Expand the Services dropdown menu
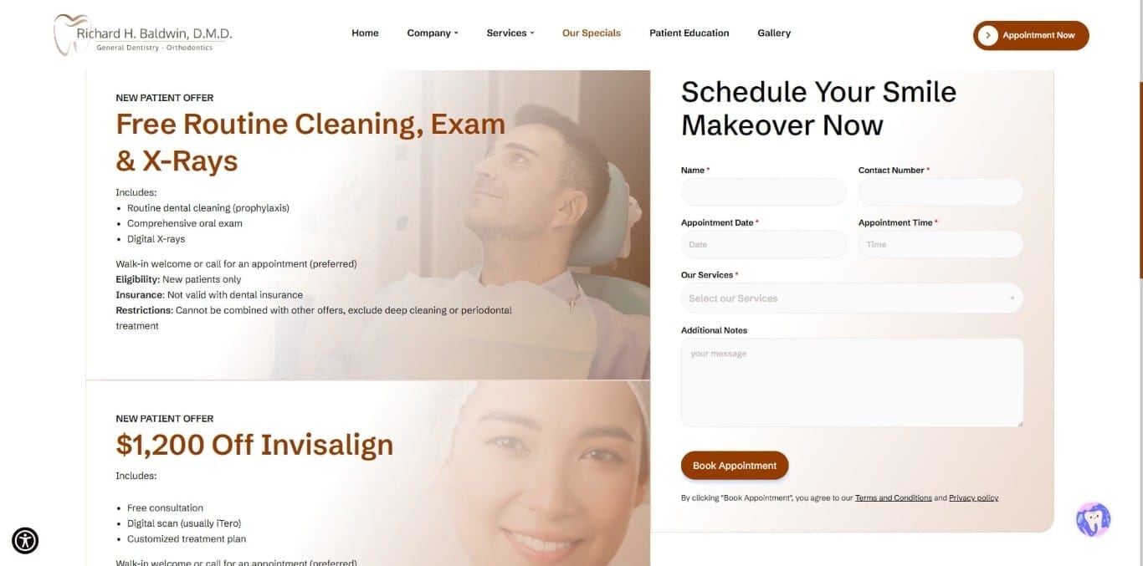Image resolution: width=1143 pixels, height=566 pixels. 510,33
